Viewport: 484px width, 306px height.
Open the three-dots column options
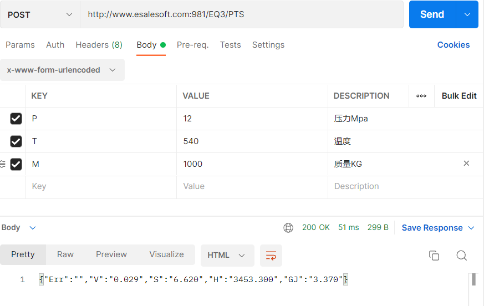pyautogui.click(x=421, y=96)
